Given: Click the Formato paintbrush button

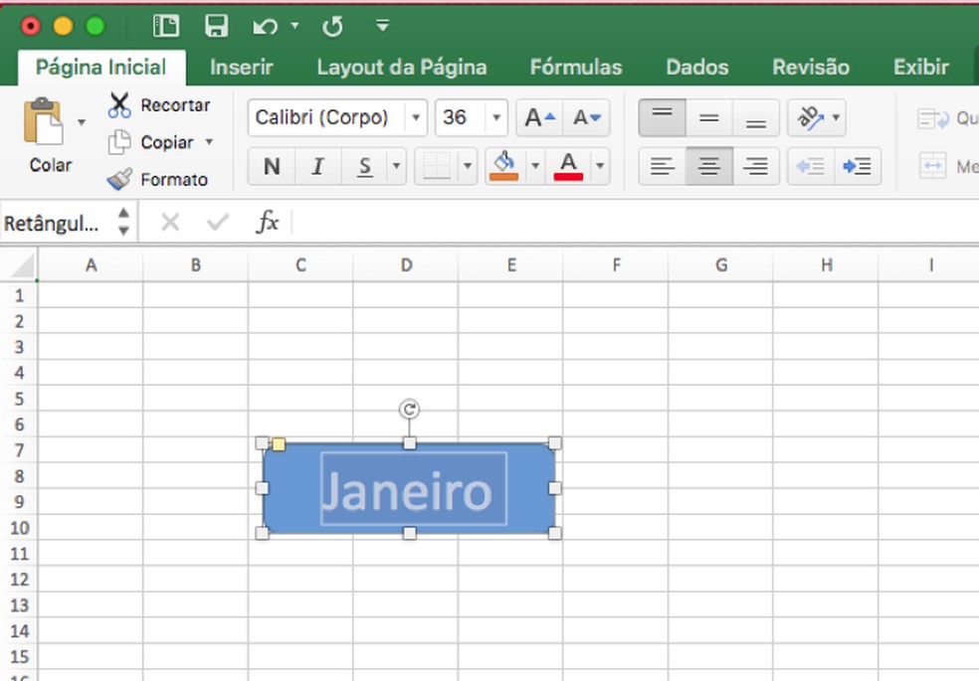Looking at the screenshot, I should 157,179.
